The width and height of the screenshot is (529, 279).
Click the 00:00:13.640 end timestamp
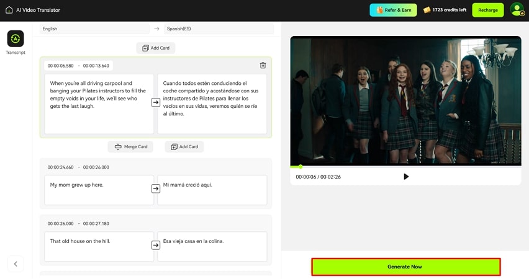point(96,66)
